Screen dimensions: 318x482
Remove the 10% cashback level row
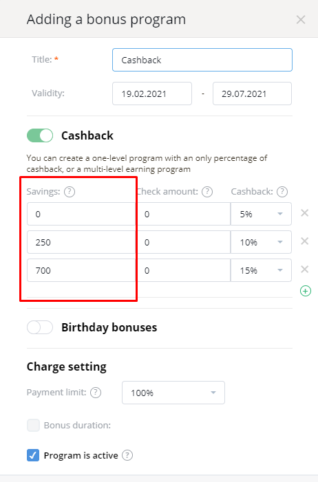(x=304, y=241)
